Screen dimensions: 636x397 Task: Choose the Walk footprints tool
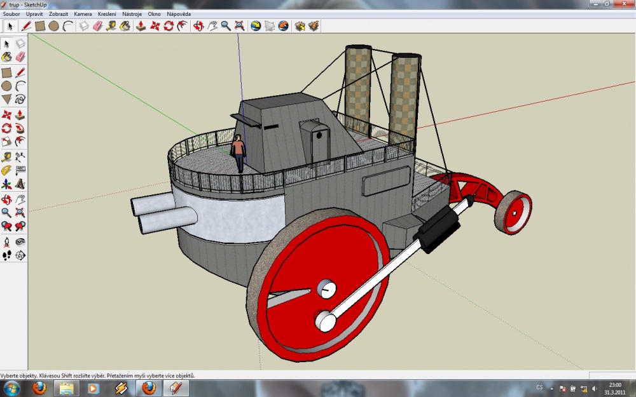point(6,255)
